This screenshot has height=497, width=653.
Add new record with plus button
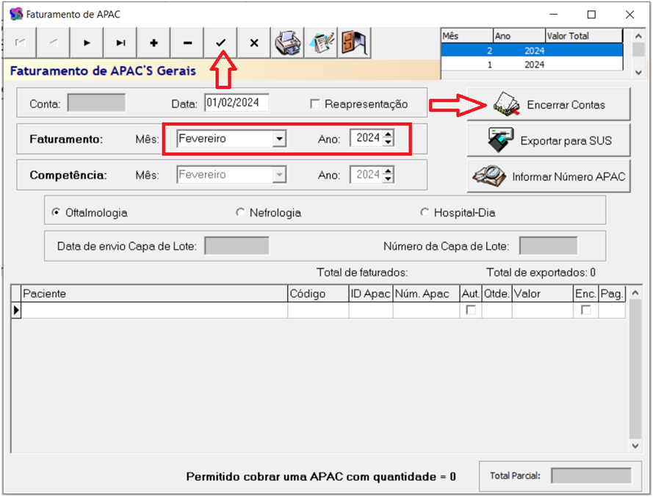[154, 43]
